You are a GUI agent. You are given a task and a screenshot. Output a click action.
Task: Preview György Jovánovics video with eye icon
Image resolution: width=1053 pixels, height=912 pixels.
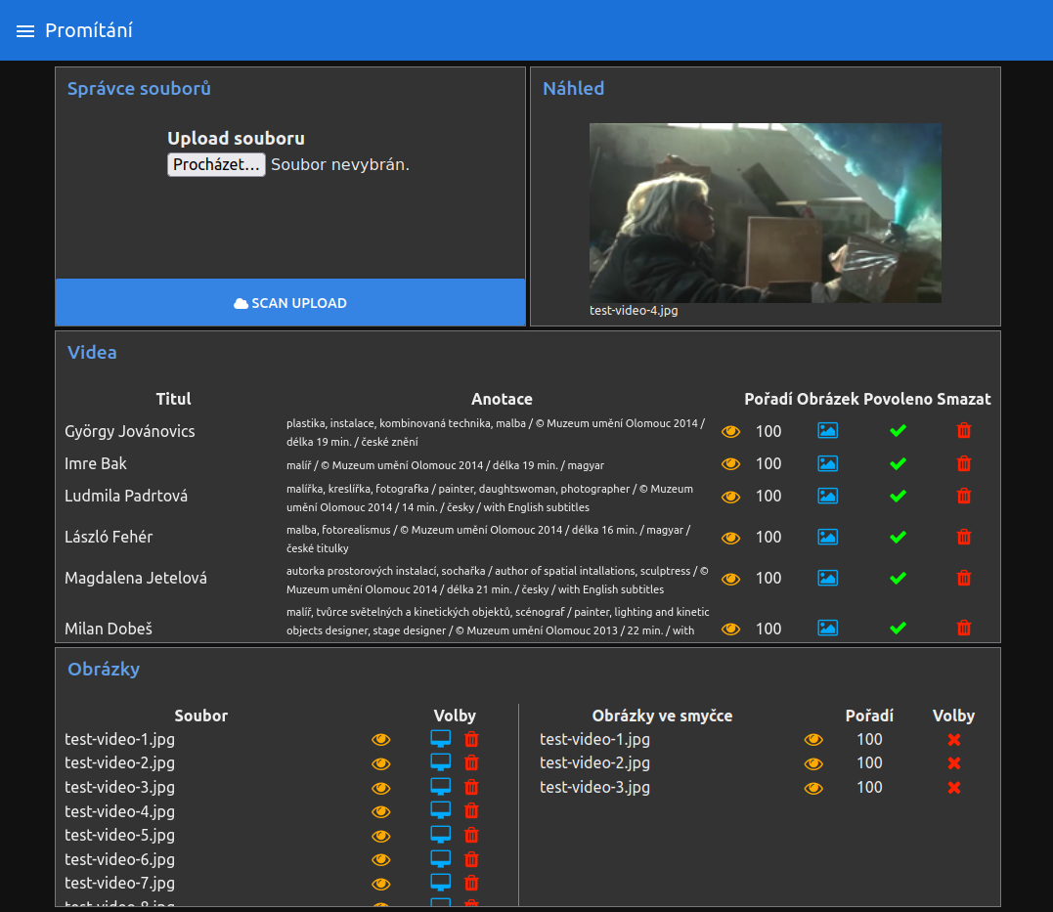730,431
